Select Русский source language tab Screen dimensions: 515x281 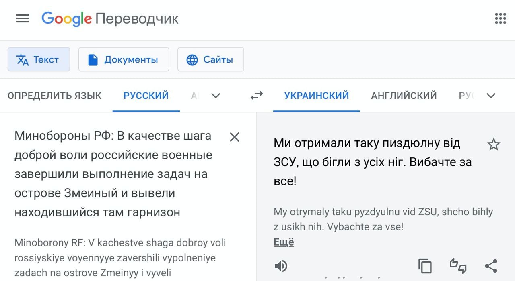click(x=146, y=96)
